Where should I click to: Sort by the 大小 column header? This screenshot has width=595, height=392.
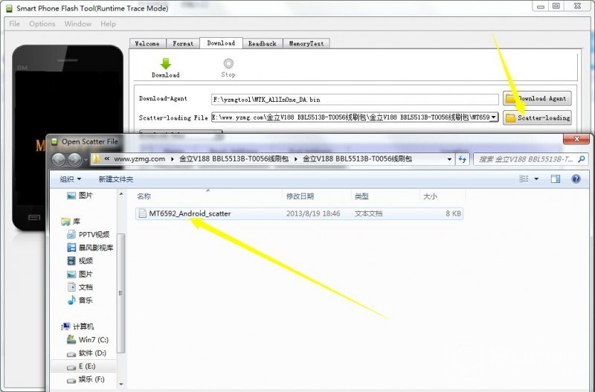(430, 196)
